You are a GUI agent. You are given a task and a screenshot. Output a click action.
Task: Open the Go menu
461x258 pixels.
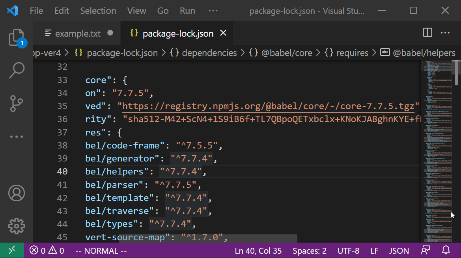tap(163, 11)
